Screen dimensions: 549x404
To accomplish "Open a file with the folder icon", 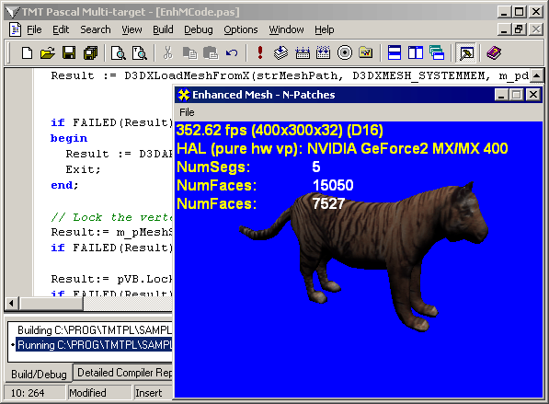I will tap(48, 53).
